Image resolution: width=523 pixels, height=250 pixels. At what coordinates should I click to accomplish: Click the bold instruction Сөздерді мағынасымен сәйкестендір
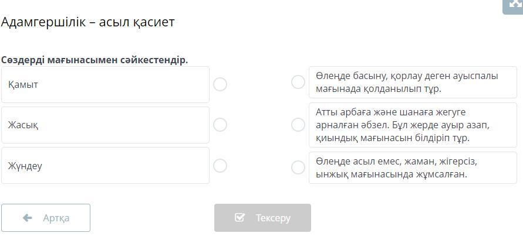[x=95, y=60]
